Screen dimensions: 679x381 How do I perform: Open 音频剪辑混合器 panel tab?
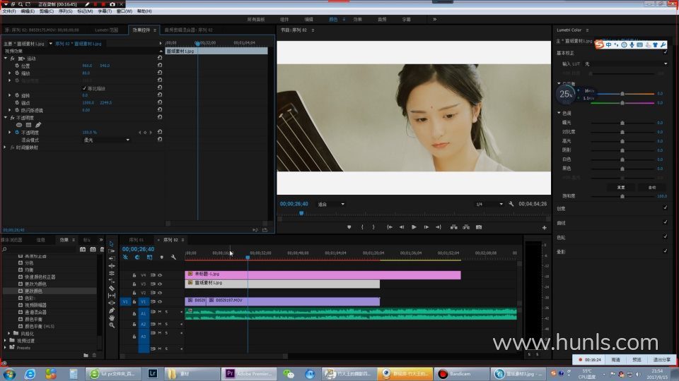[188, 30]
